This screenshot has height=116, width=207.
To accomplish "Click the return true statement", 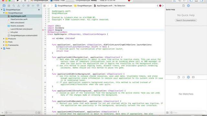I will (x=62, y=51).
